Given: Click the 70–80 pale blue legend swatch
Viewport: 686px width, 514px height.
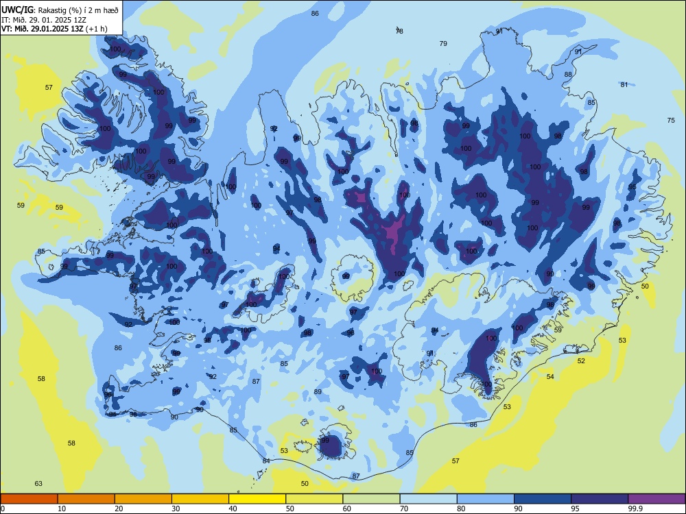Looking at the screenshot, I should [x=428, y=499].
